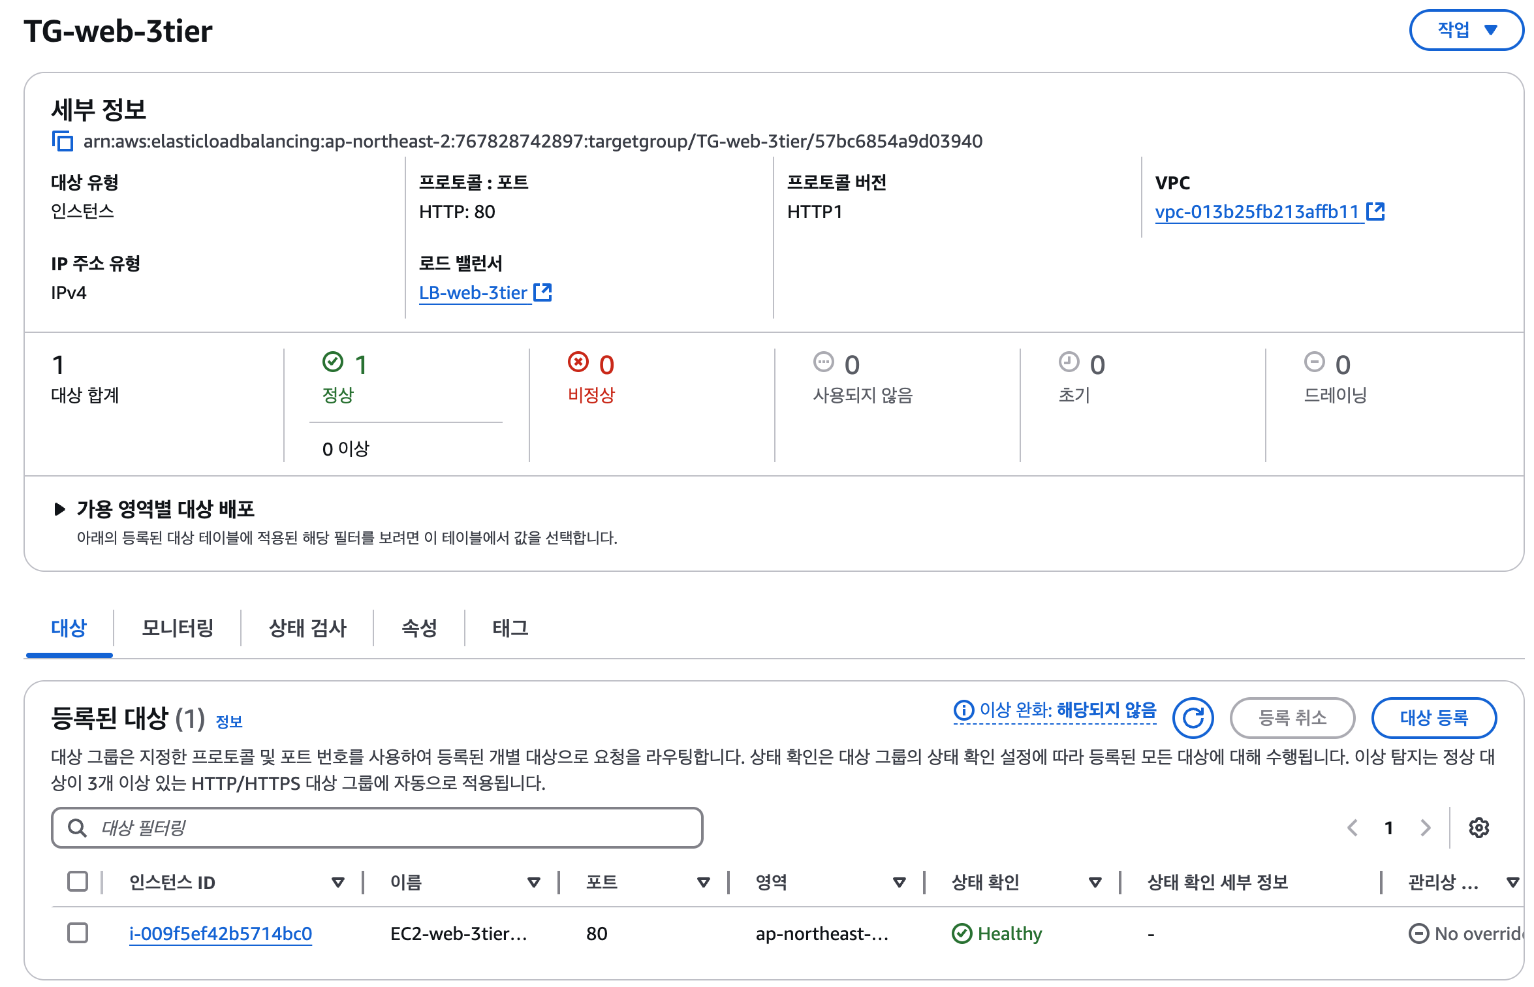Click the 대상 등록 button

point(1433,718)
